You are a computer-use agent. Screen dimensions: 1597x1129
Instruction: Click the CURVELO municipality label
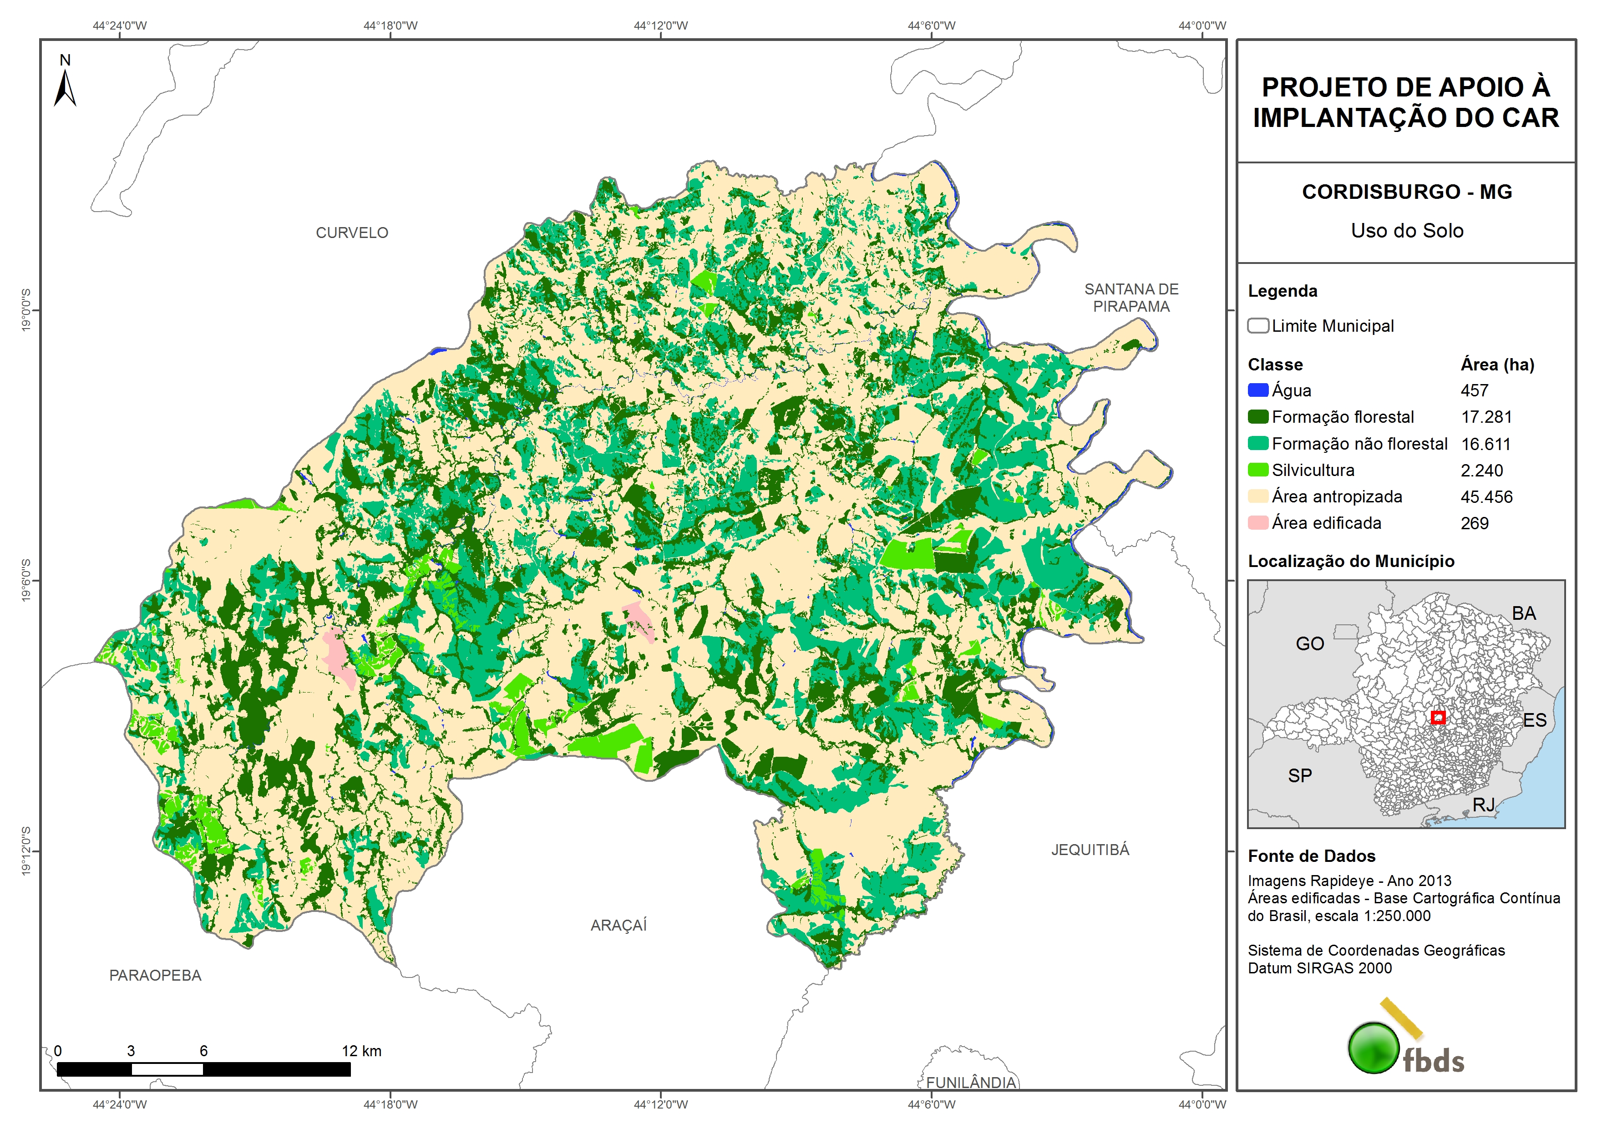(352, 233)
